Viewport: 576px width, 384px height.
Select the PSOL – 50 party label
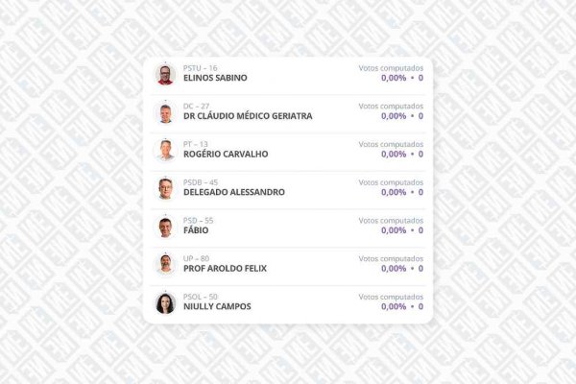pyautogui.click(x=201, y=297)
